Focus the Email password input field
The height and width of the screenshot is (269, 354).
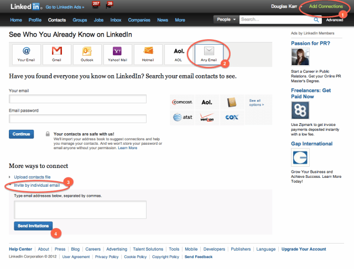point(77,119)
